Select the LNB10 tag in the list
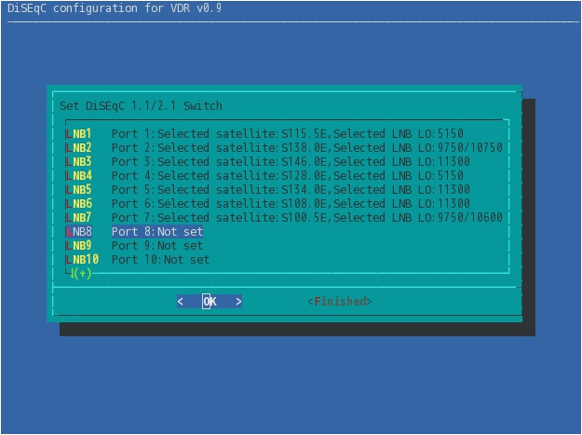 pos(82,260)
